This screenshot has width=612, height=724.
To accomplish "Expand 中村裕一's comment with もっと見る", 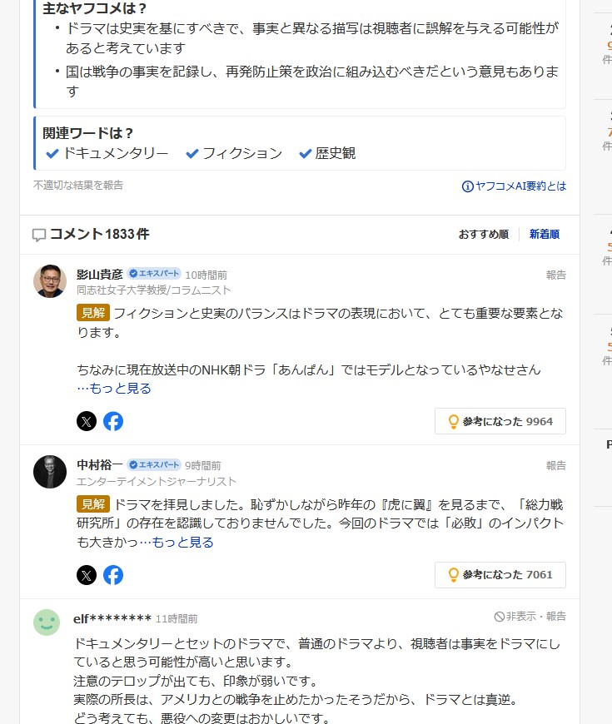I will [177, 542].
